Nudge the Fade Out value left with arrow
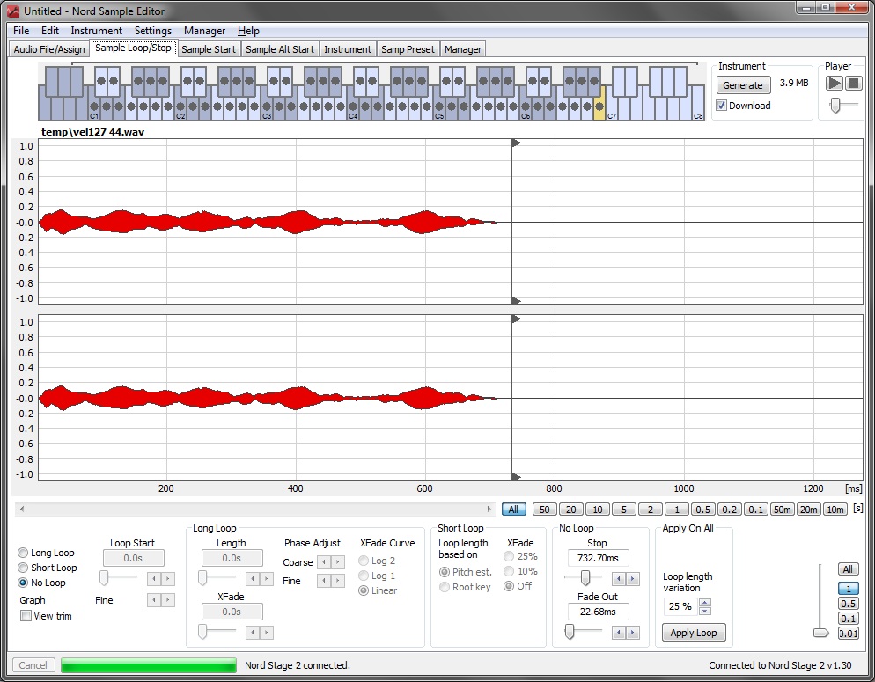The width and height of the screenshot is (875, 682). [618, 633]
